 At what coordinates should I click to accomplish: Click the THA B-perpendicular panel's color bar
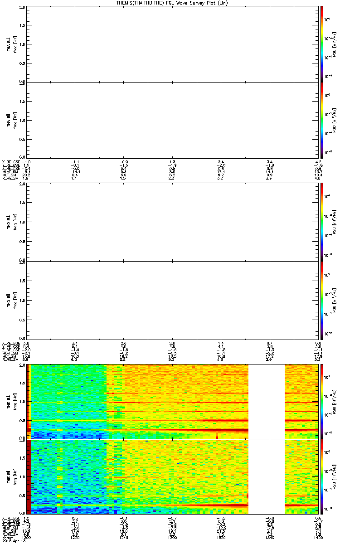[x=321, y=44]
